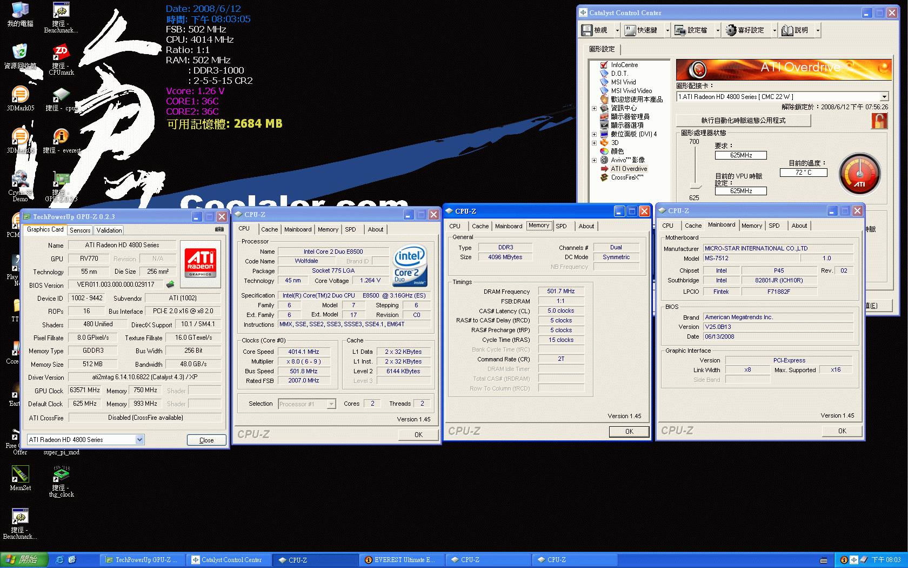
Task: Click the Profiles (設定檔) toolbar button
Action: coord(692,30)
